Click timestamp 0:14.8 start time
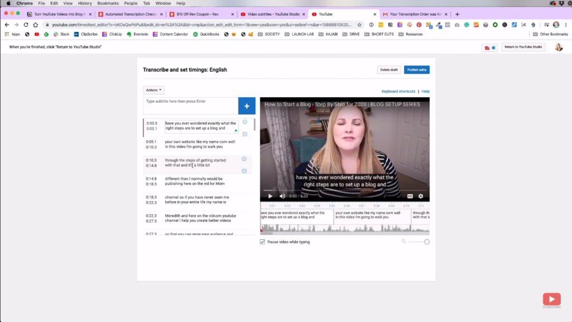 point(151,179)
